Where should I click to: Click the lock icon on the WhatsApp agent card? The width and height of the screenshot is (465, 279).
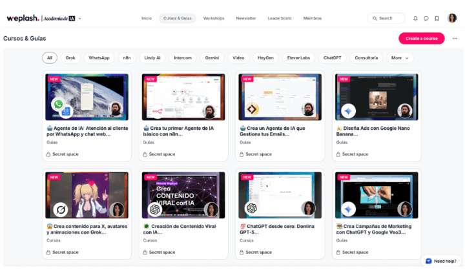(48, 154)
